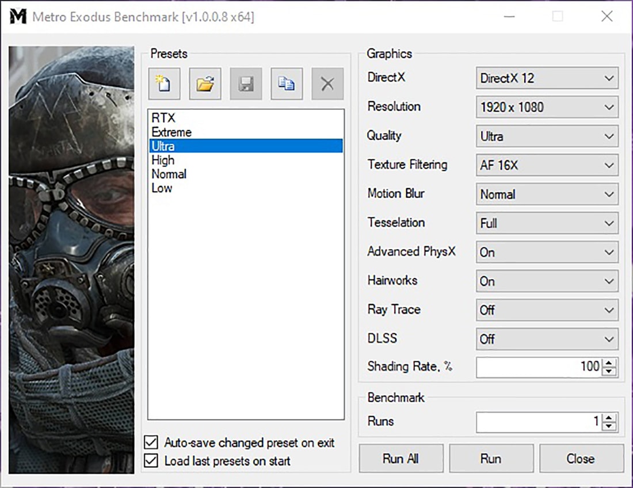Expand the DLSS dropdown
The height and width of the screenshot is (488, 633).
547,339
